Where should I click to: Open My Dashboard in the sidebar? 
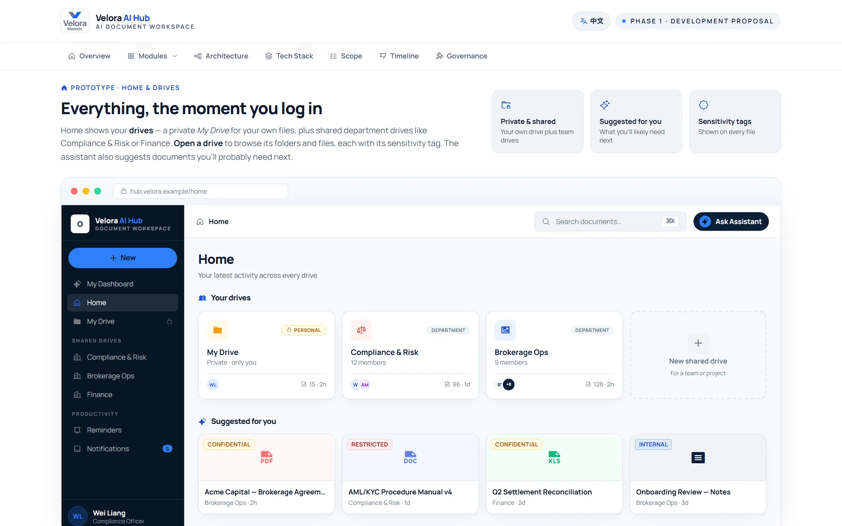[x=123, y=284]
